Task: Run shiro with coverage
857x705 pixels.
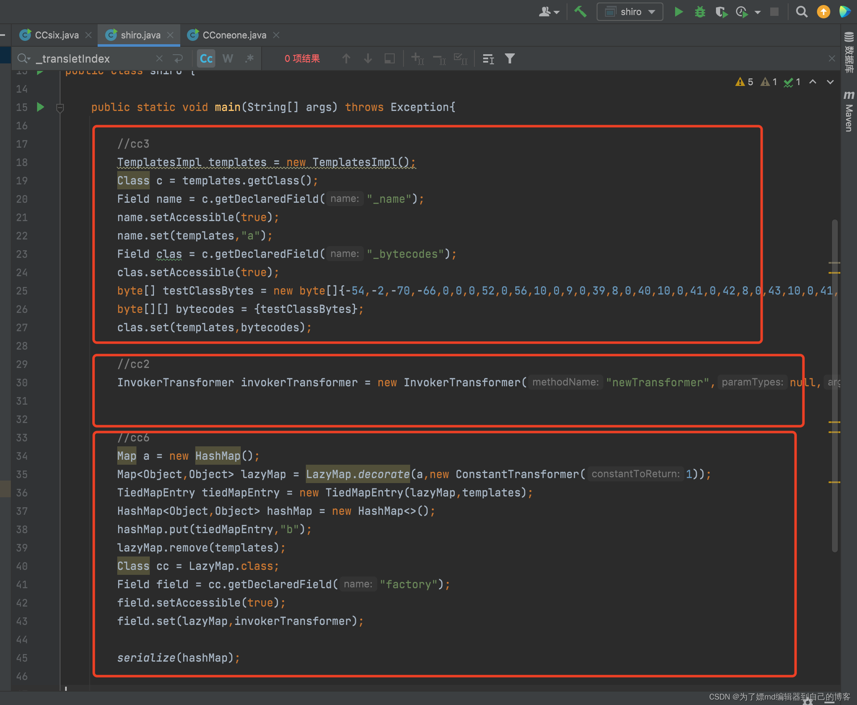Action: tap(721, 12)
